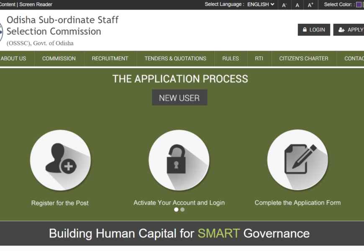Reset font size with normal A icon
Viewport: 364px width, 251px height.
click(297, 5)
